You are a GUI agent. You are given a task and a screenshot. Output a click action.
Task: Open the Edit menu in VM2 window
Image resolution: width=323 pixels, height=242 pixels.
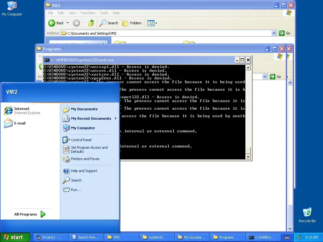pyautogui.click(x=61, y=13)
